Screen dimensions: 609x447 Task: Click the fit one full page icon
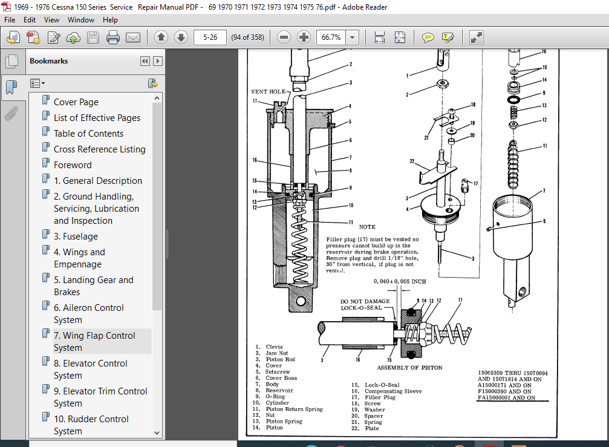400,38
